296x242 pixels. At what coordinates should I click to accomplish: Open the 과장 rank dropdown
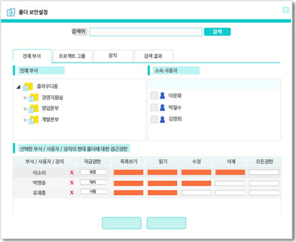(x=93, y=172)
